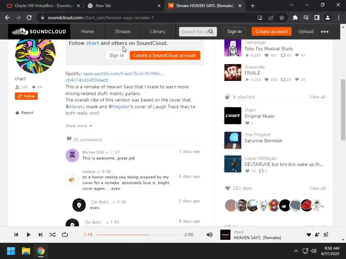346x259 pixels.
Task: Skip to the next track
Action: coord(41,235)
